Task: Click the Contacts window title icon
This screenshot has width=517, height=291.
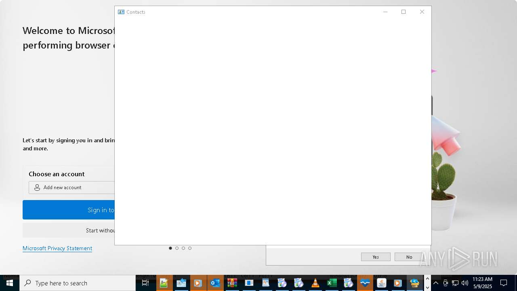Action: click(x=121, y=12)
